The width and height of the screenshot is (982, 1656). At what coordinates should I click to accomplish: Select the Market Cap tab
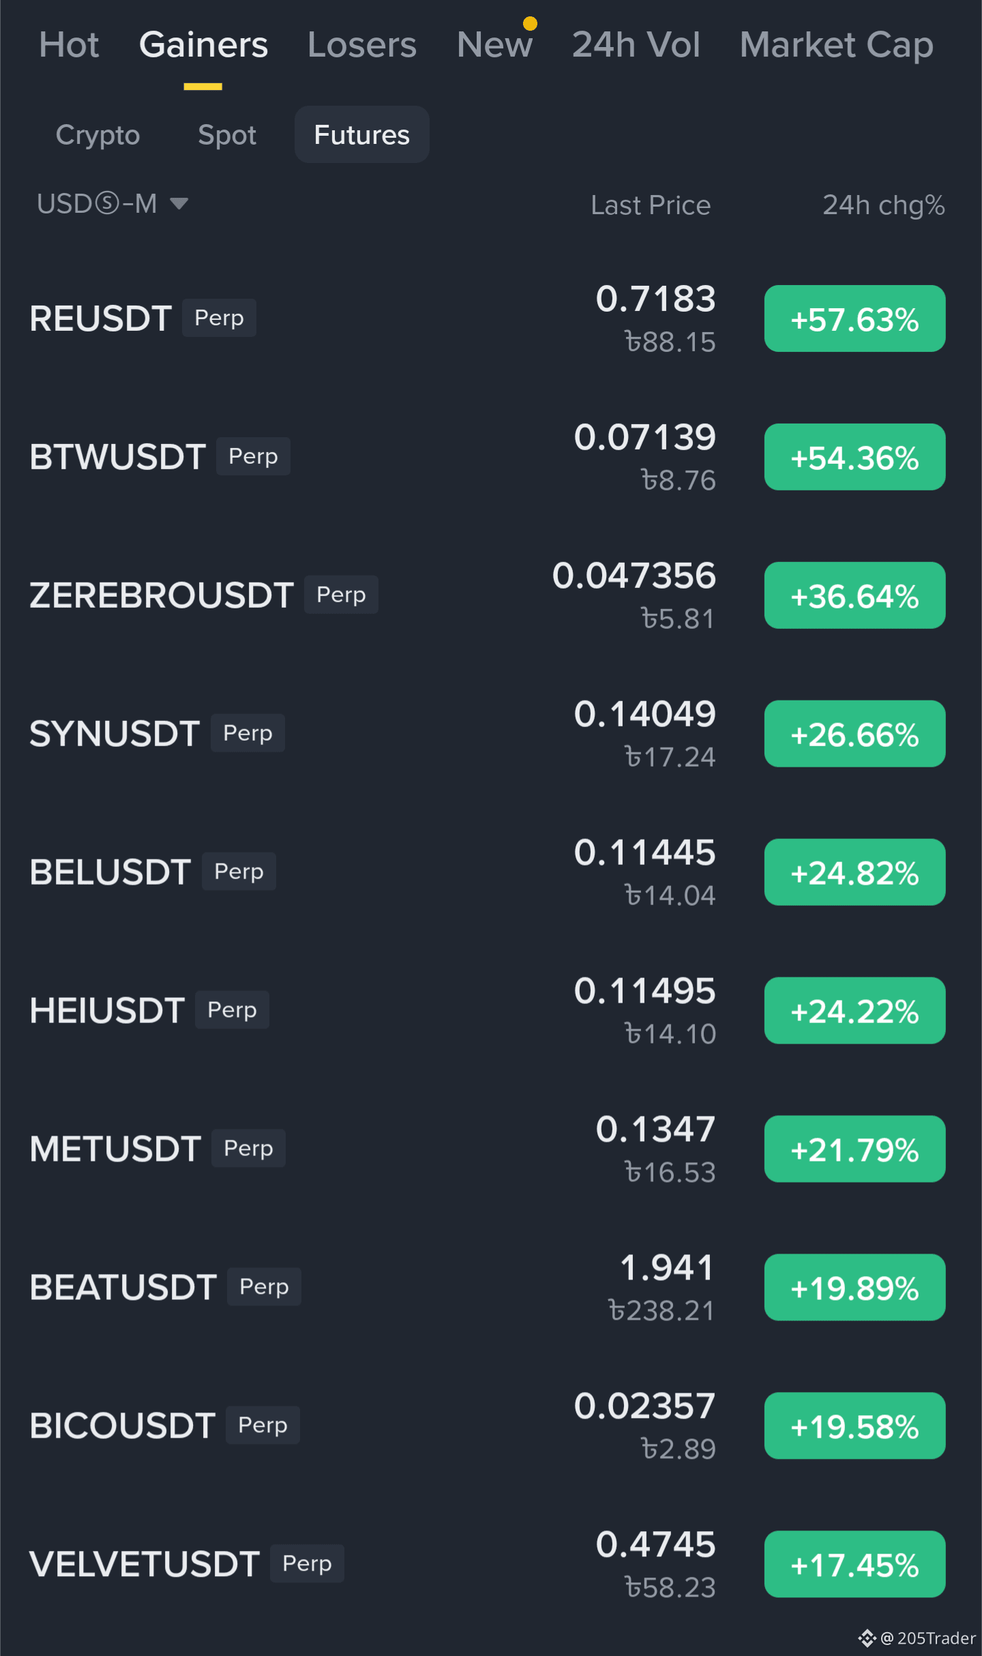point(836,46)
